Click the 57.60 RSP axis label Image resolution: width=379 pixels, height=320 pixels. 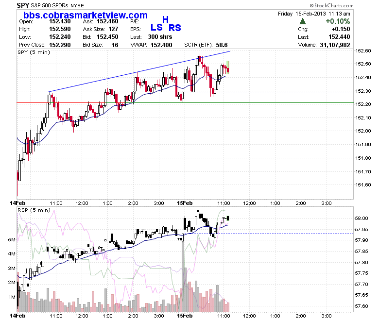[362, 306]
